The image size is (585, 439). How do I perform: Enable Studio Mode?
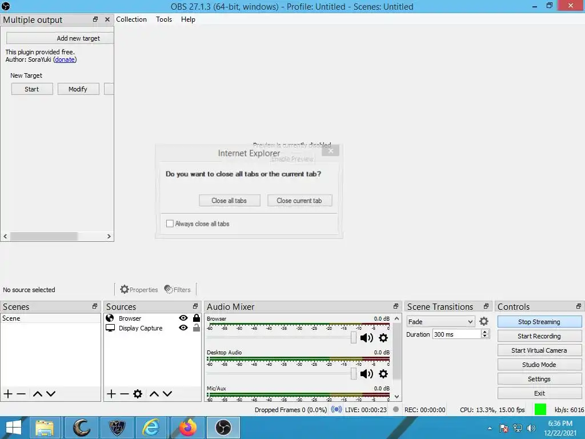point(539,365)
